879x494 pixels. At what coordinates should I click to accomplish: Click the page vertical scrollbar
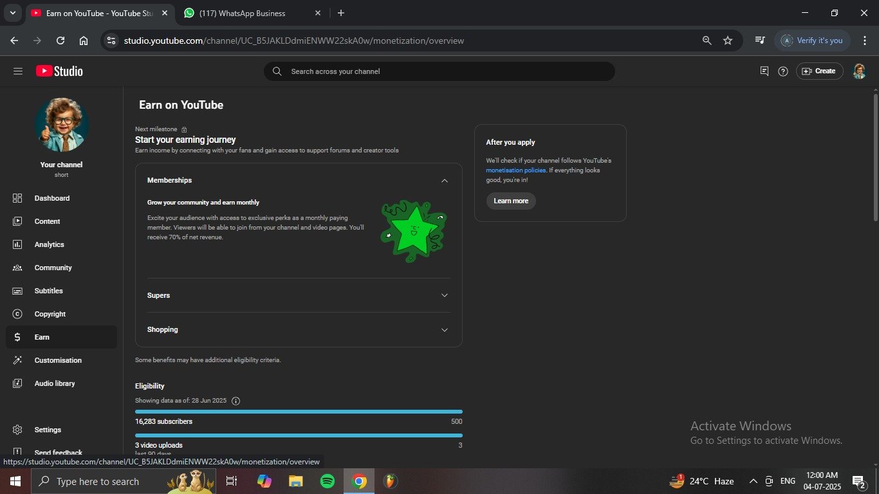[x=875, y=158]
